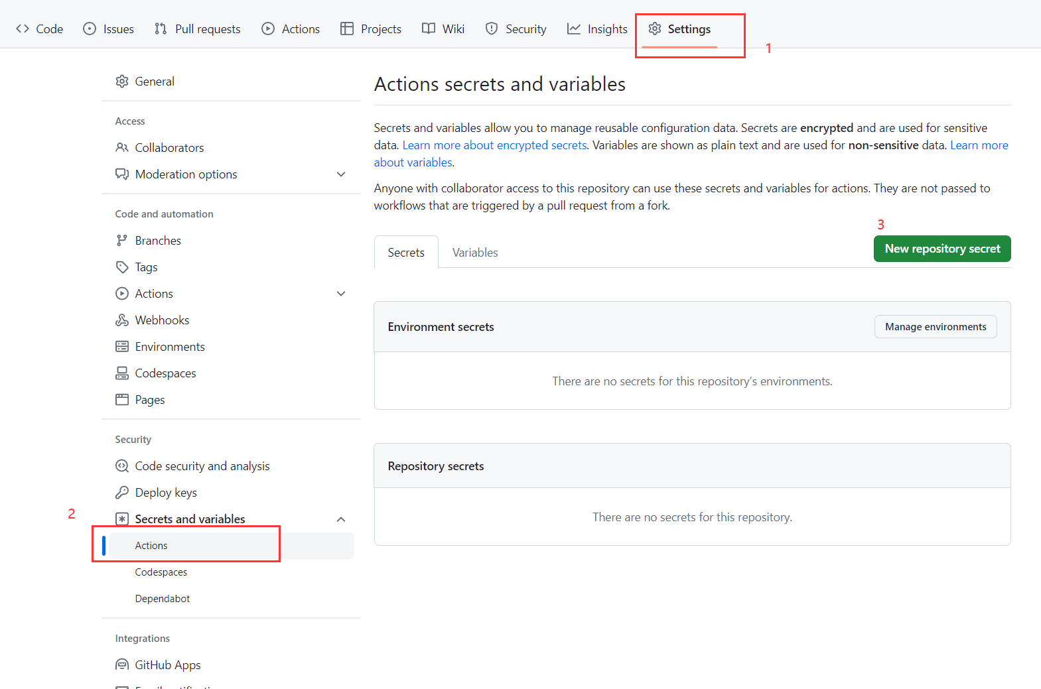Open the Pull requests tab
The image size is (1041, 689).
[197, 29]
